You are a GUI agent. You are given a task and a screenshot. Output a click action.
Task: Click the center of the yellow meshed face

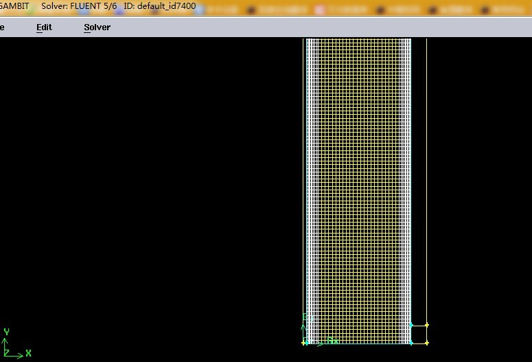pyautogui.click(x=357, y=185)
